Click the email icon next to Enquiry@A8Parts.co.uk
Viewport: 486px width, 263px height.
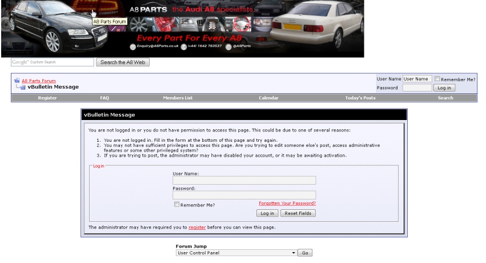133,47
